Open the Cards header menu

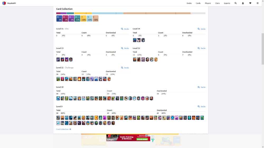198,3
